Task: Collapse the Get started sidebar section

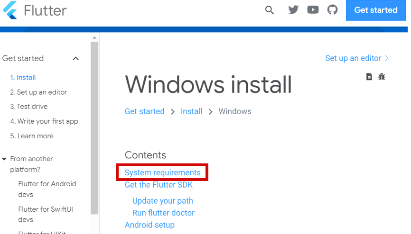Action: (x=75, y=58)
